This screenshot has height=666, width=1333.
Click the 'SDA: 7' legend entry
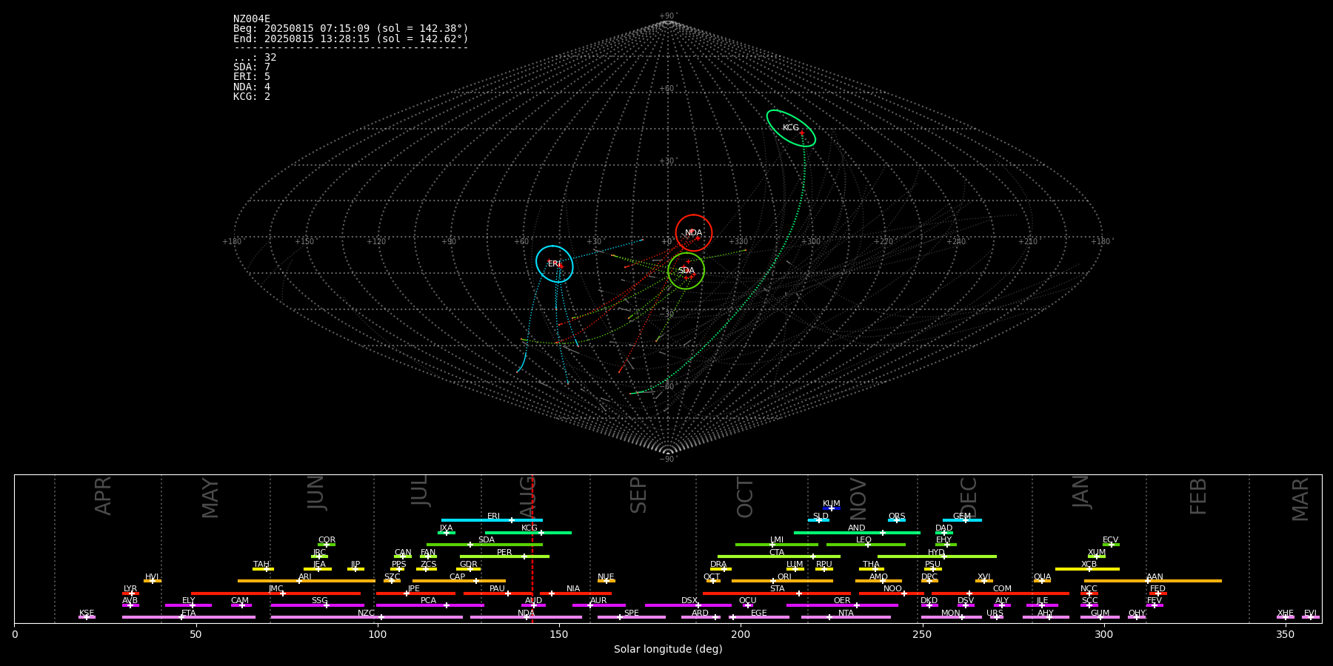point(252,67)
